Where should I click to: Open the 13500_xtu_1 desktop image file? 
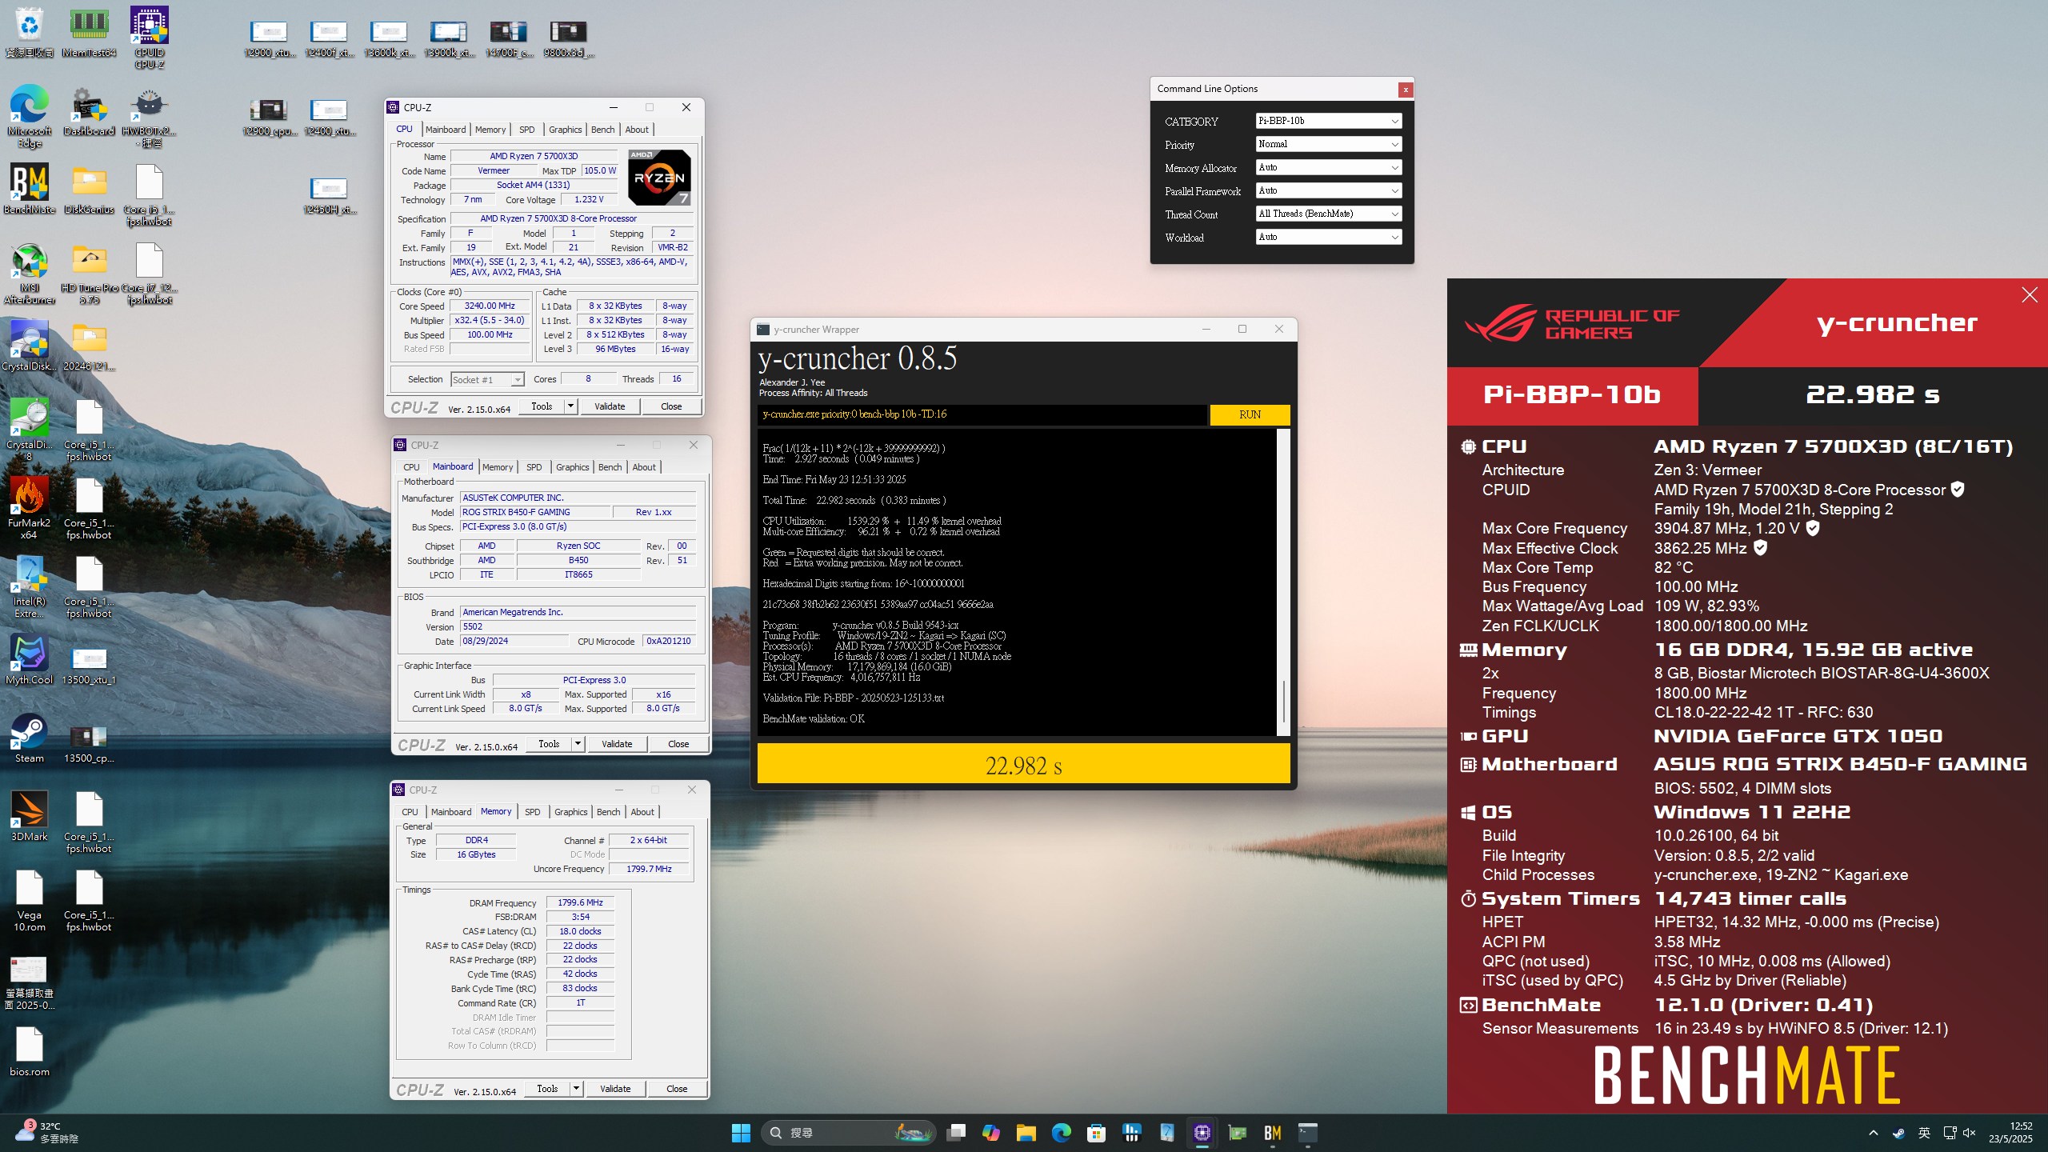pos(89,666)
